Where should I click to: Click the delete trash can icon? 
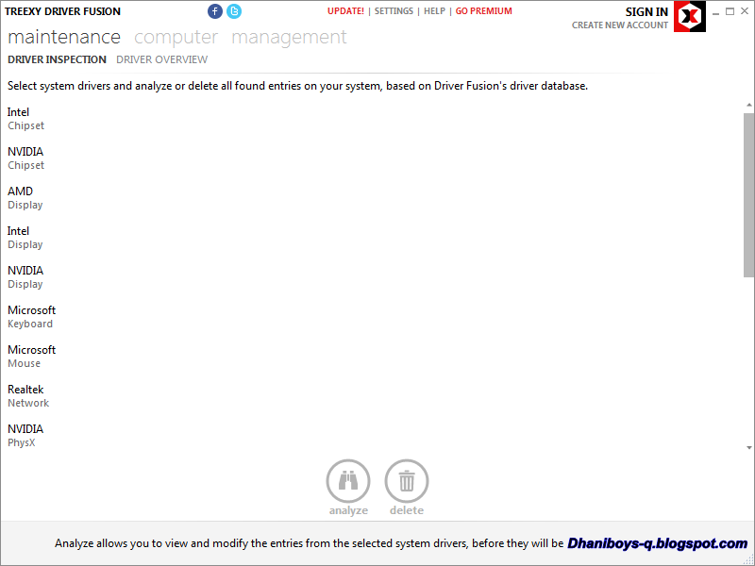click(407, 481)
